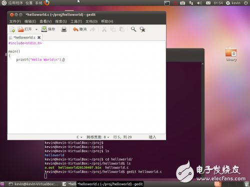
Task: Expand the open recent files arrow
Action: (x=36, y=29)
